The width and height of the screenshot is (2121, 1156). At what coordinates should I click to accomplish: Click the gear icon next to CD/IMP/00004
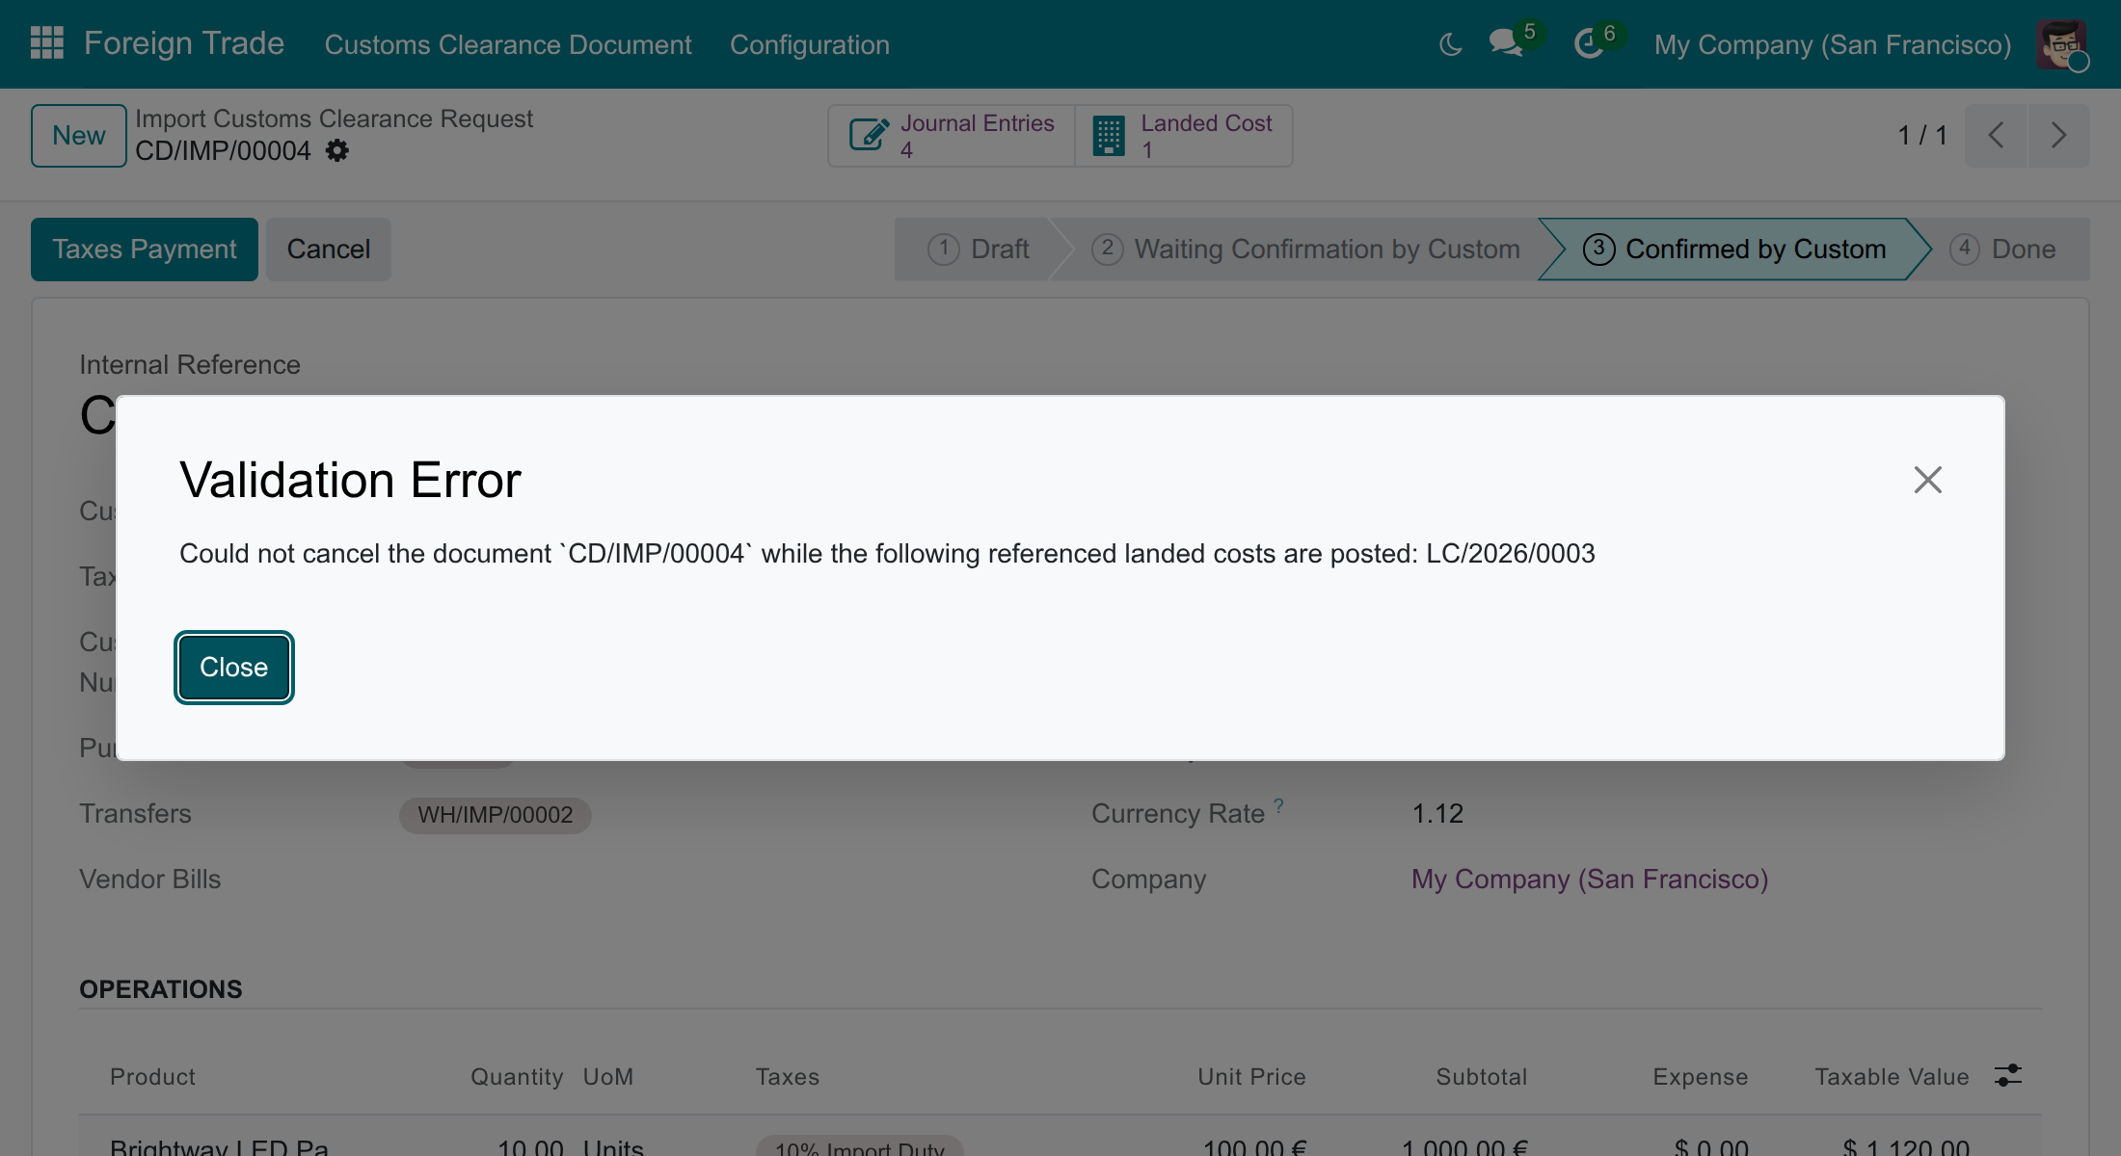click(336, 151)
